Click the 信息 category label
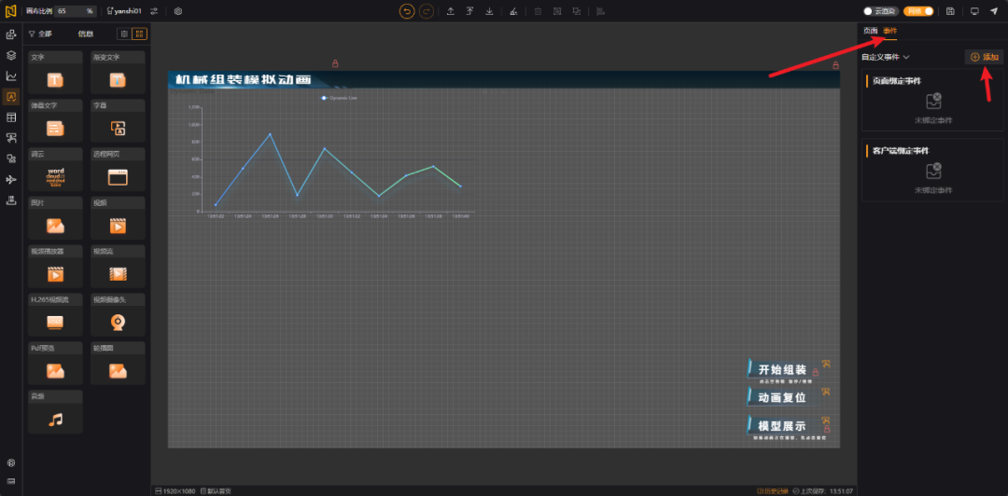The height and width of the screenshot is (496, 1008). point(86,34)
